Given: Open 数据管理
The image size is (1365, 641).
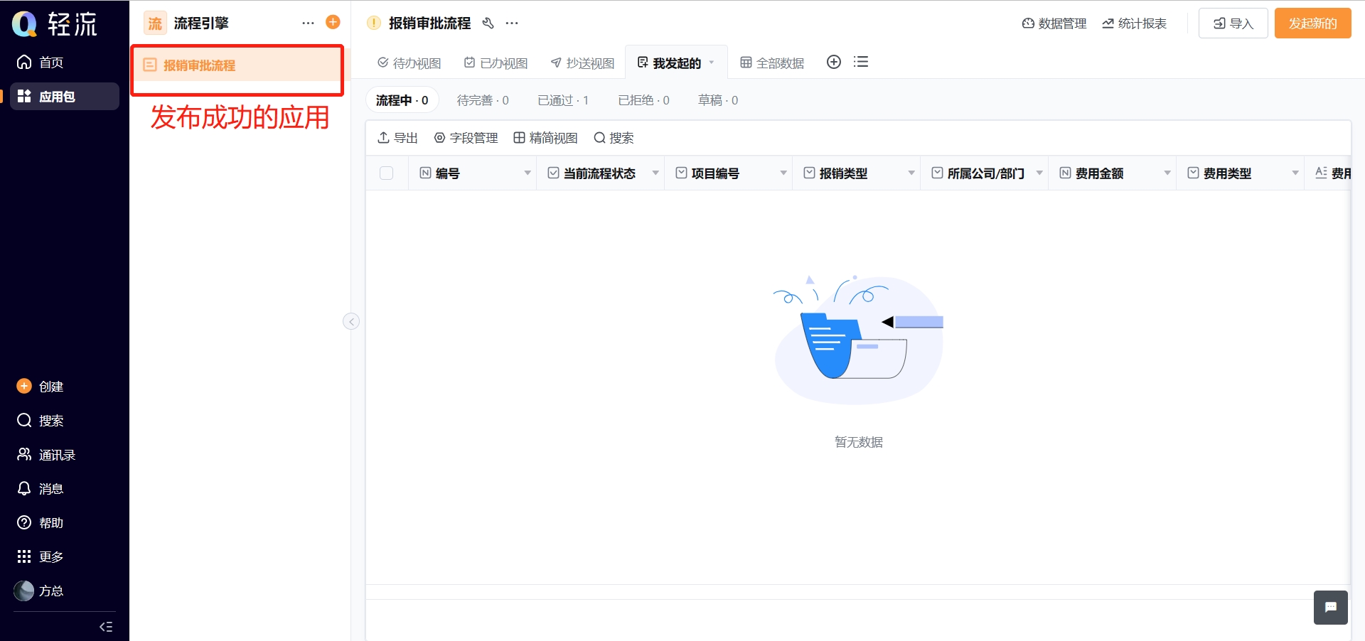Looking at the screenshot, I should click(1054, 23).
